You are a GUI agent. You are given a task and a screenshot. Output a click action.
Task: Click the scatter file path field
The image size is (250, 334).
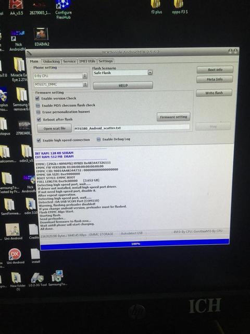[x=132, y=128]
